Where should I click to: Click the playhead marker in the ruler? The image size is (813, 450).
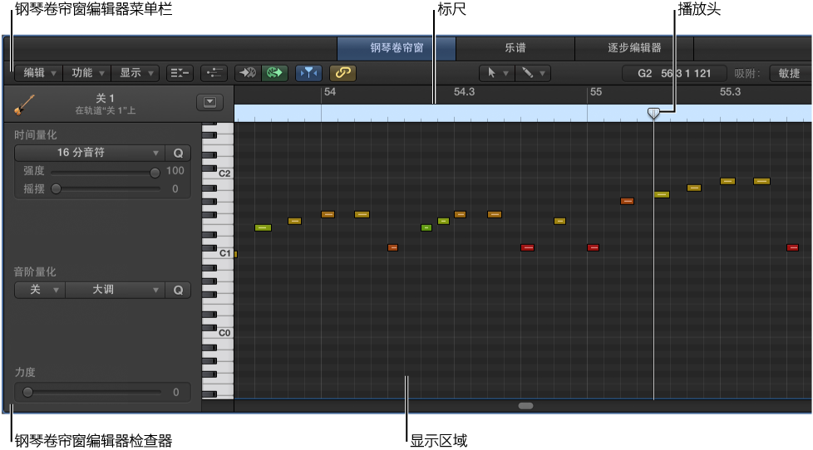(x=654, y=113)
